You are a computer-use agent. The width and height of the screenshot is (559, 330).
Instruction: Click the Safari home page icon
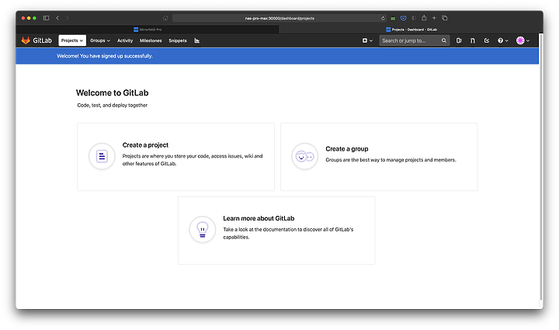[165, 18]
